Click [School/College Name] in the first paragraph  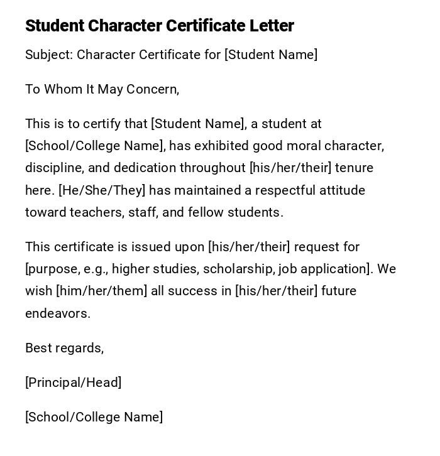[95, 146]
